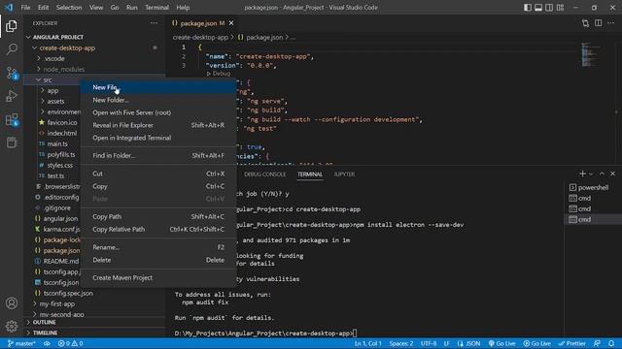Click the Ln 1, Col 1 cursor position
Viewport: 622px width, 349px height.
click(x=367, y=343)
